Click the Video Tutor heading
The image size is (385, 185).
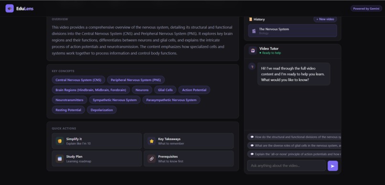[x=269, y=49]
